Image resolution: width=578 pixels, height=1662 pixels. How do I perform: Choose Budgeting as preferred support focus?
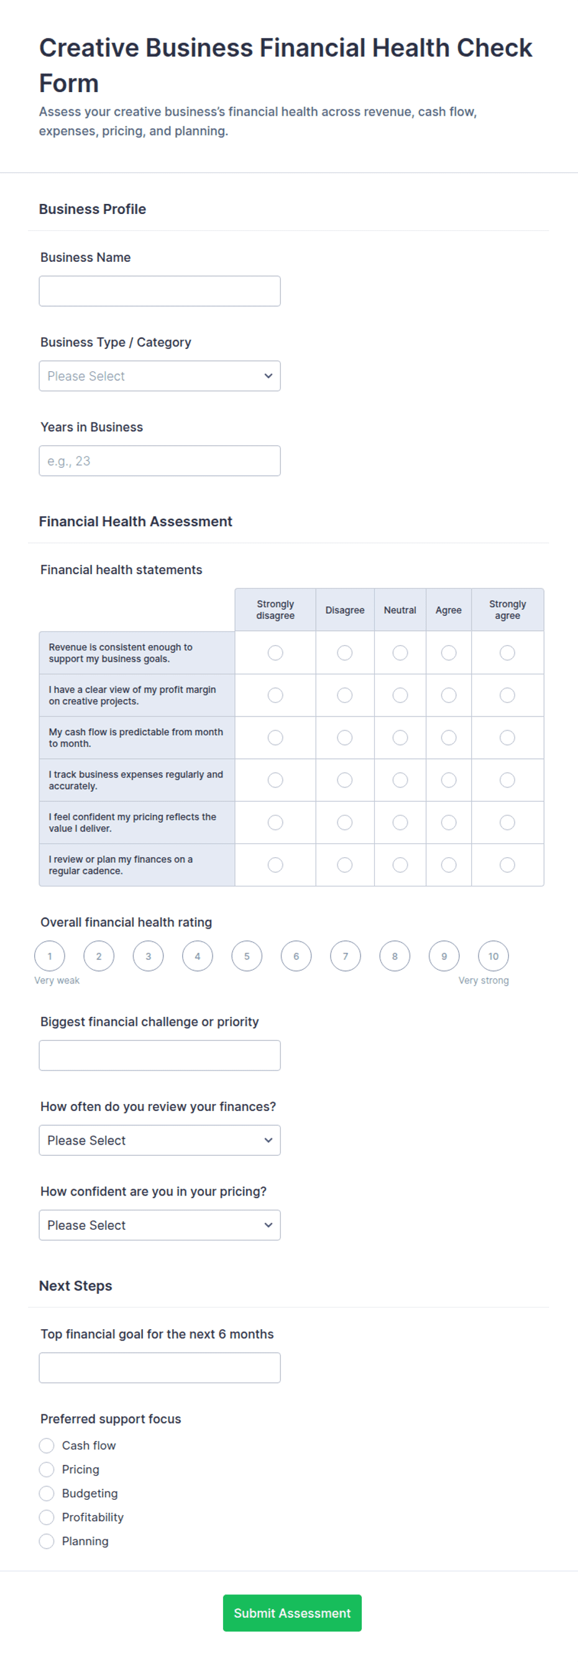(47, 1493)
